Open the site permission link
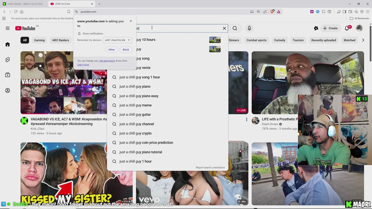This screenshot has width=372, height=209. point(107,61)
